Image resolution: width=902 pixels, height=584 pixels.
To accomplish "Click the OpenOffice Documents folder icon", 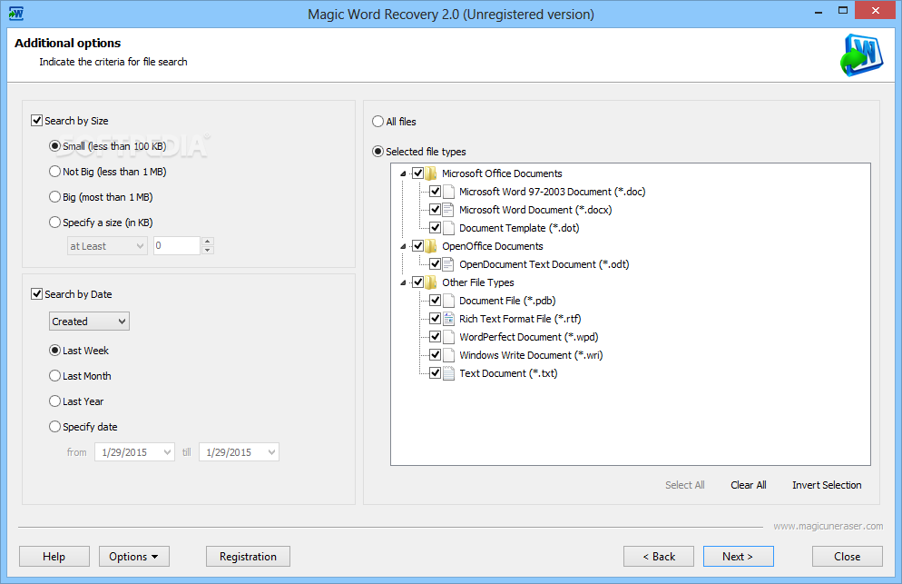I will point(431,246).
